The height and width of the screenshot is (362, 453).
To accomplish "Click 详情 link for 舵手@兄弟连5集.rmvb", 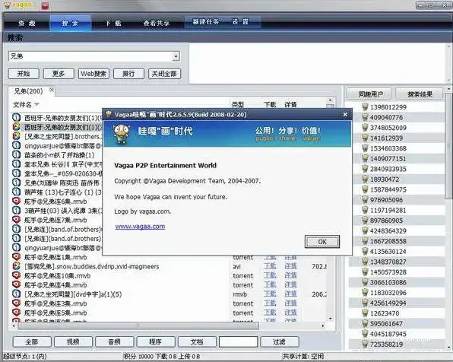I will tap(290, 313).
